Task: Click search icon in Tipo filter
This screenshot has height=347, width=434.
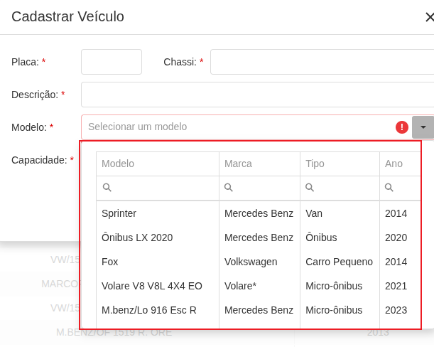Action: [x=310, y=188]
